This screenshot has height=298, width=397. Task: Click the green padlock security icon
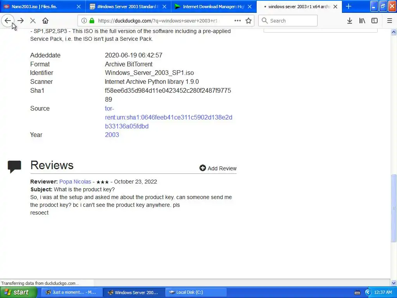(x=92, y=21)
